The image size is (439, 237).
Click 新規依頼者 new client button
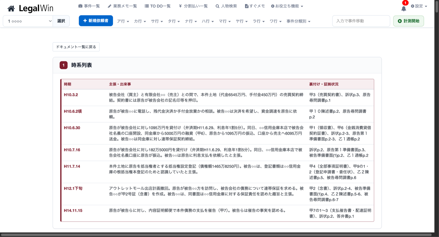click(96, 21)
